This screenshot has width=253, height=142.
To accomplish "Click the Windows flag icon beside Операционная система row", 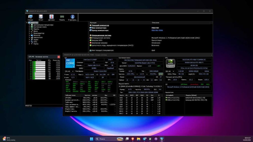I will (91, 38).
